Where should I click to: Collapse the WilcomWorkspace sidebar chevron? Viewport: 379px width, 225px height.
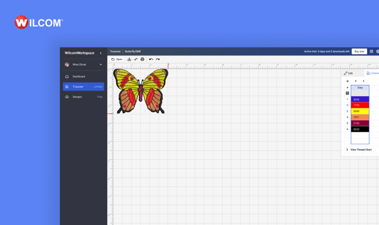[x=101, y=53]
